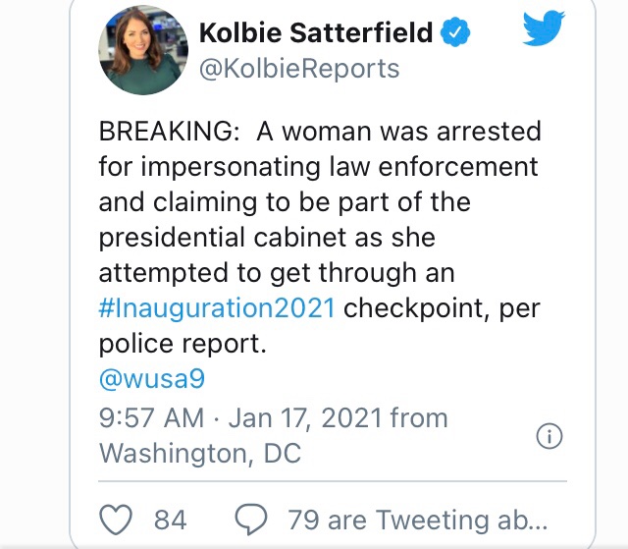Click the Jan 17, 2021 date
Image resolution: width=628 pixels, height=549 pixels.
coord(304,417)
